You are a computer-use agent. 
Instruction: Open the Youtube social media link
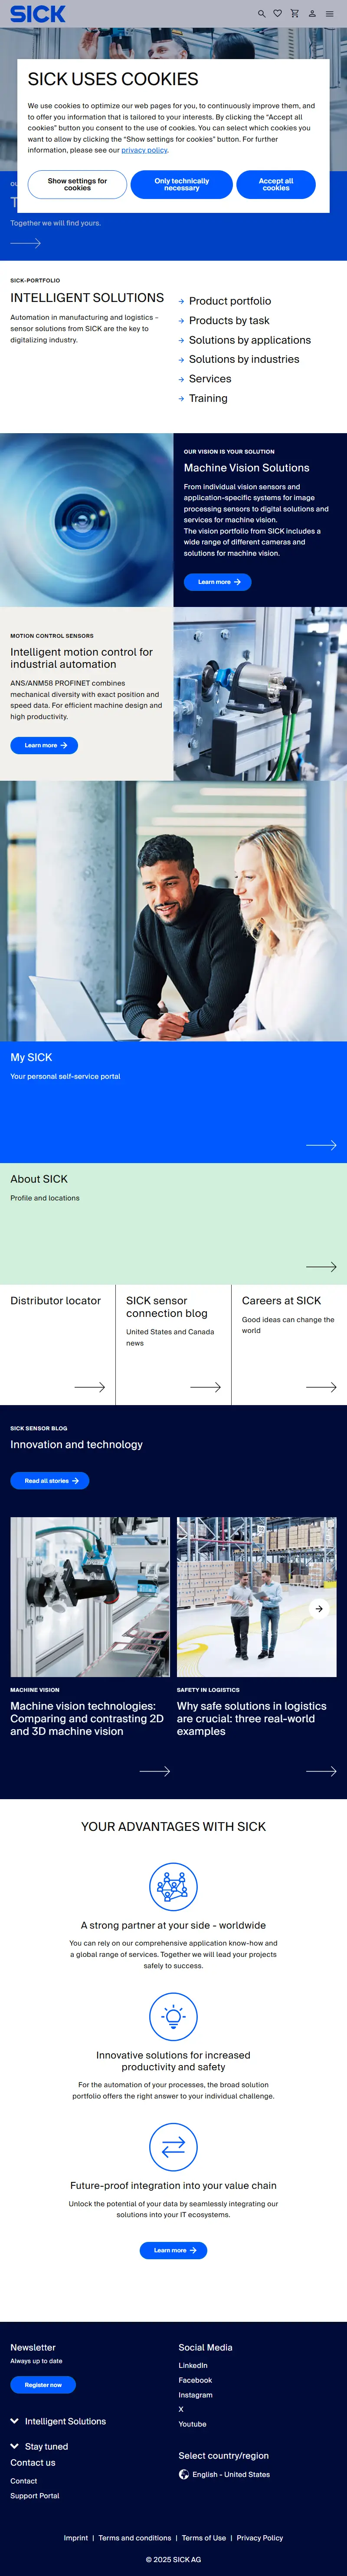[x=193, y=2424]
